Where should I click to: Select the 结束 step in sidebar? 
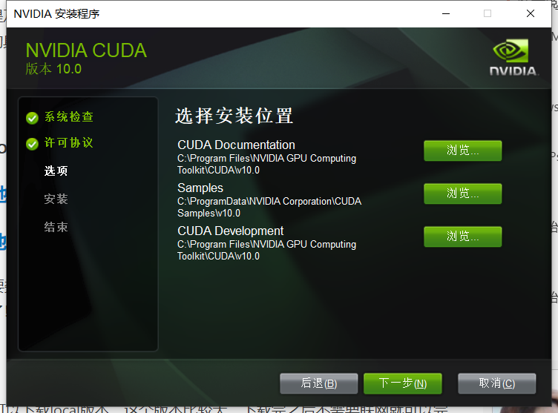tap(56, 227)
